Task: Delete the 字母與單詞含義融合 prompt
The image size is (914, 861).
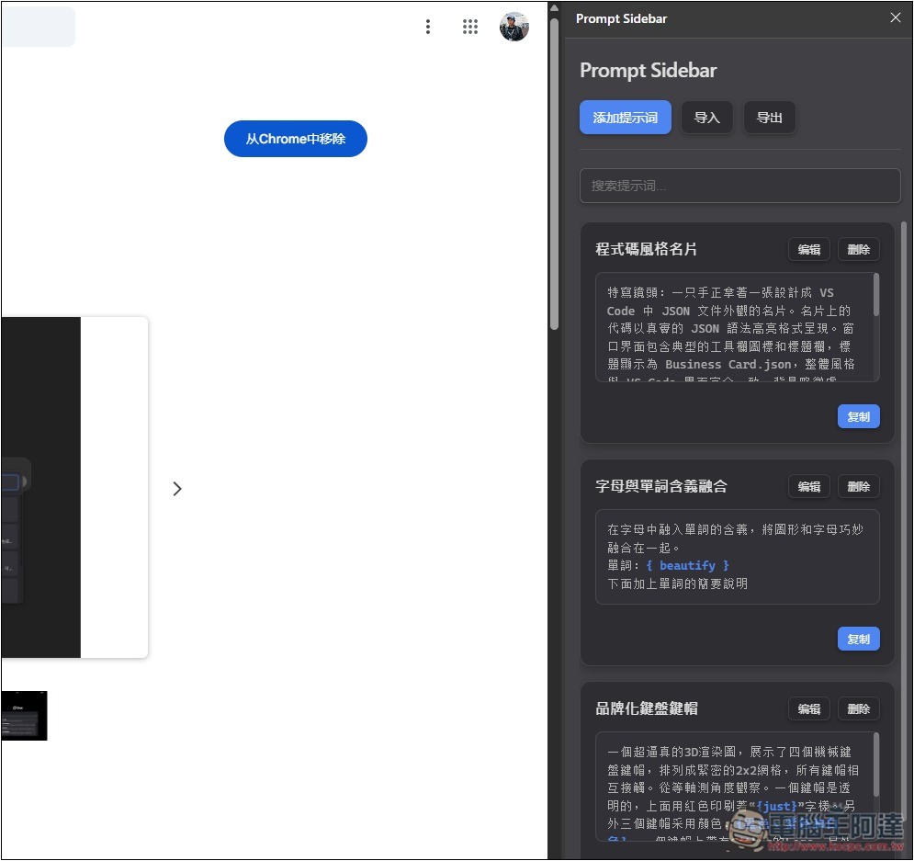Action: [858, 486]
